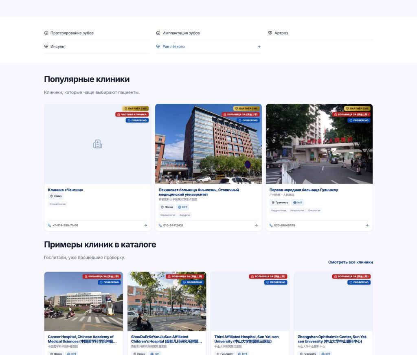Open the Смотреть все клиники link
Viewport: 417px width, 355px height.
point(351,262)
